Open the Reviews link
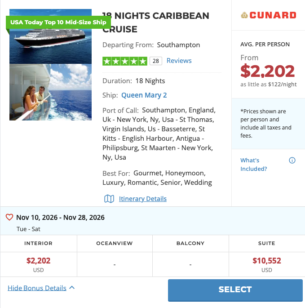Screen dimensions: 305x308 [x=179, y=61]
